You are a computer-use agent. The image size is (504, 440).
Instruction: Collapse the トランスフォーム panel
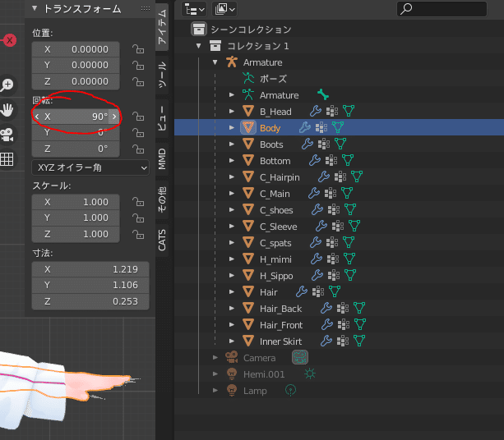(x=35, y=8)
